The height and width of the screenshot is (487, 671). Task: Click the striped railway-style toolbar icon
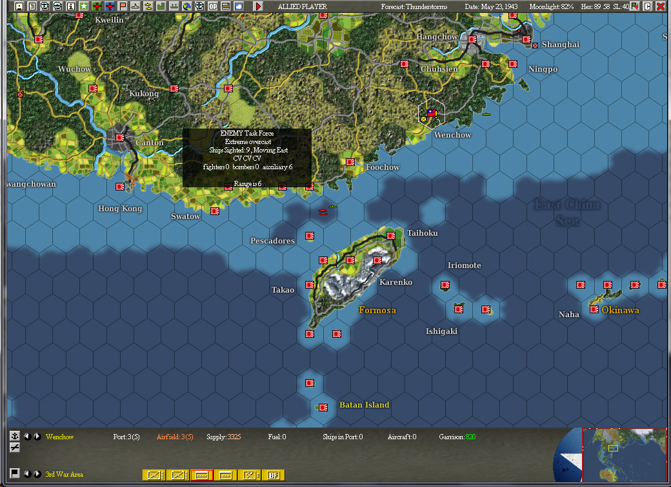click(226, 6)
